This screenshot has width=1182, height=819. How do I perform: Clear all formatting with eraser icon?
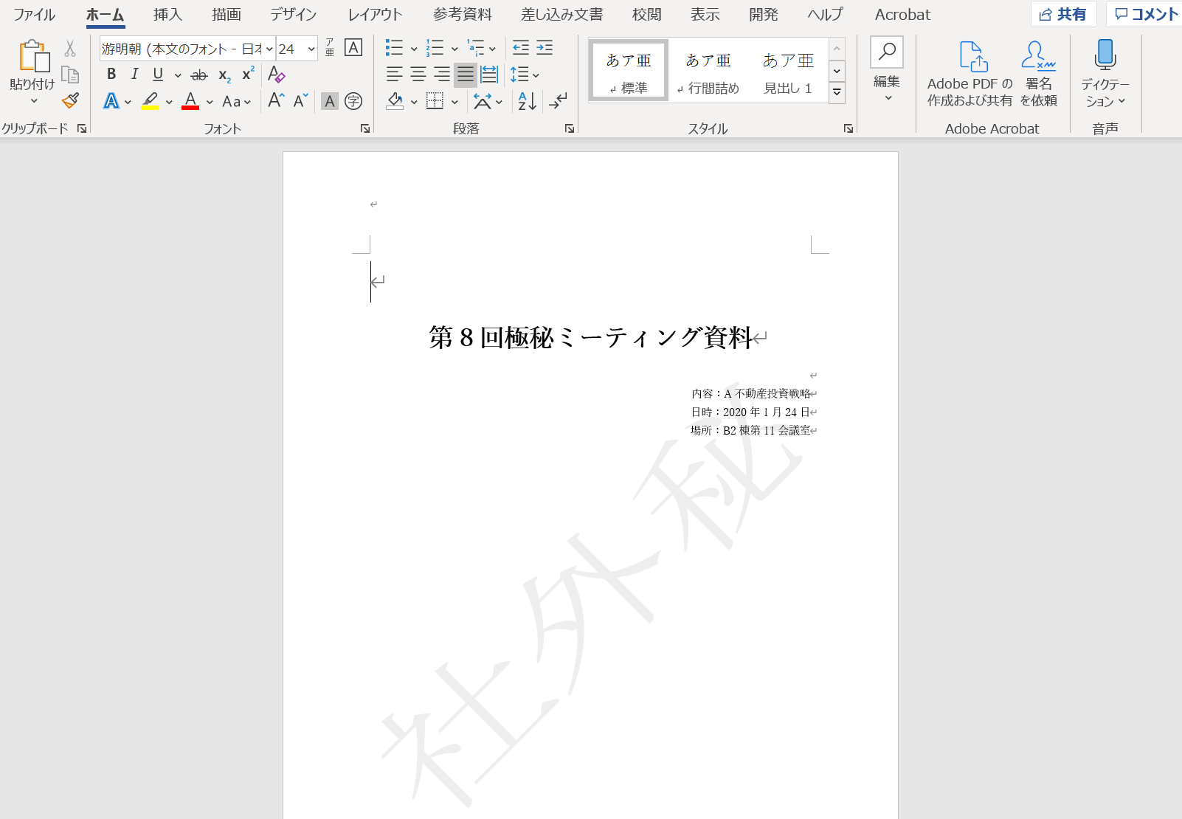tap(276, 75)
